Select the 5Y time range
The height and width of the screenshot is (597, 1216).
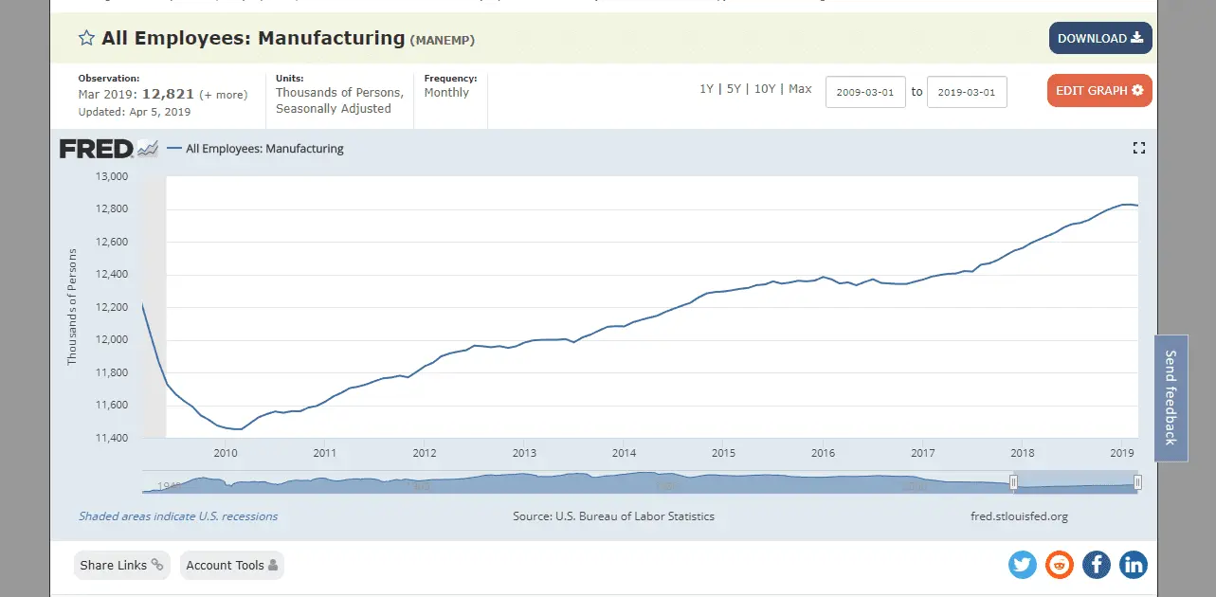coord(734,89)
